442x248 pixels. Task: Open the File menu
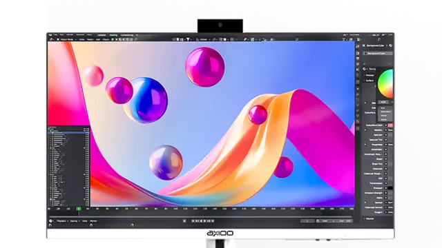(x=55, y=35)
